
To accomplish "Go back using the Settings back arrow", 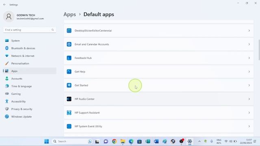I will coord(4,4).
